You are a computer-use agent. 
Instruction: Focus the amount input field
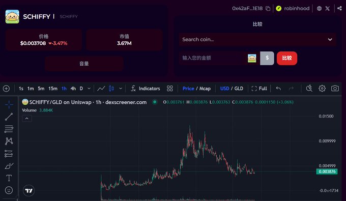click(213, 58)
